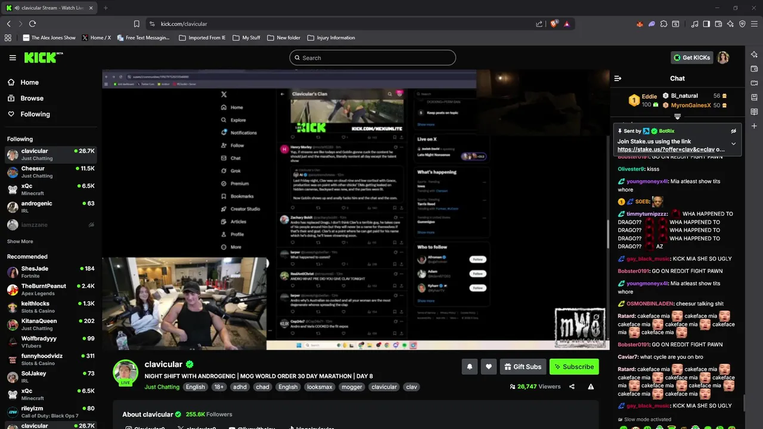Open Wolfbradyyy VTubers channel
763x429 pixels.
coord(51,342)
